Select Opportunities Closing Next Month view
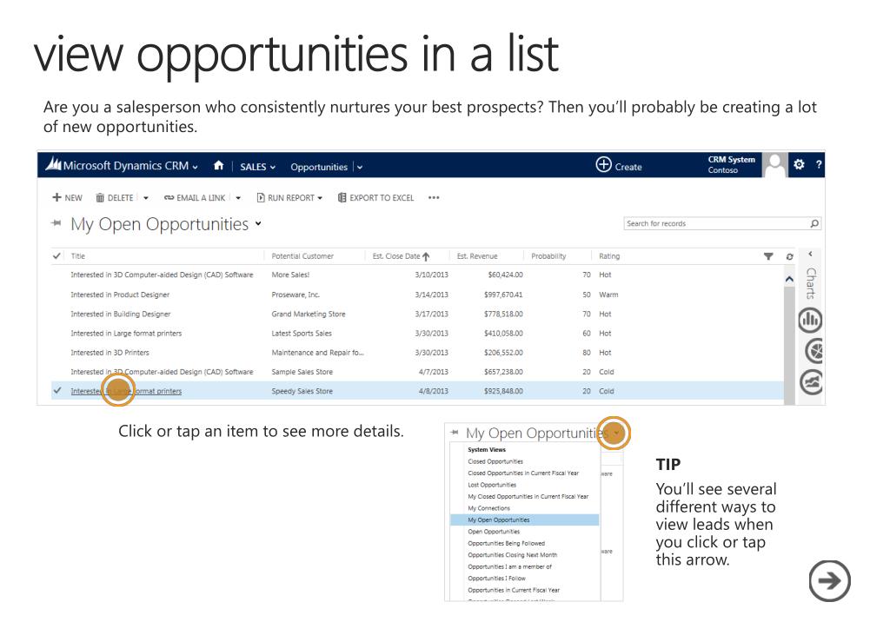Screen dimensions: 890x642 coord(513,554)
